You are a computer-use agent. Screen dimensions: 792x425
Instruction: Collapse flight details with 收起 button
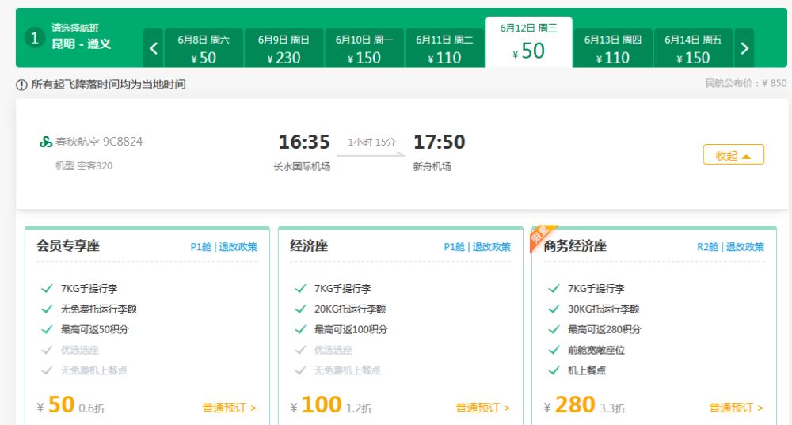click(733, 155)
